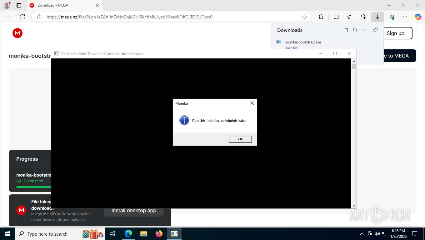
Task: Select the console app taskbar button
Action: (x=174, y=234)
